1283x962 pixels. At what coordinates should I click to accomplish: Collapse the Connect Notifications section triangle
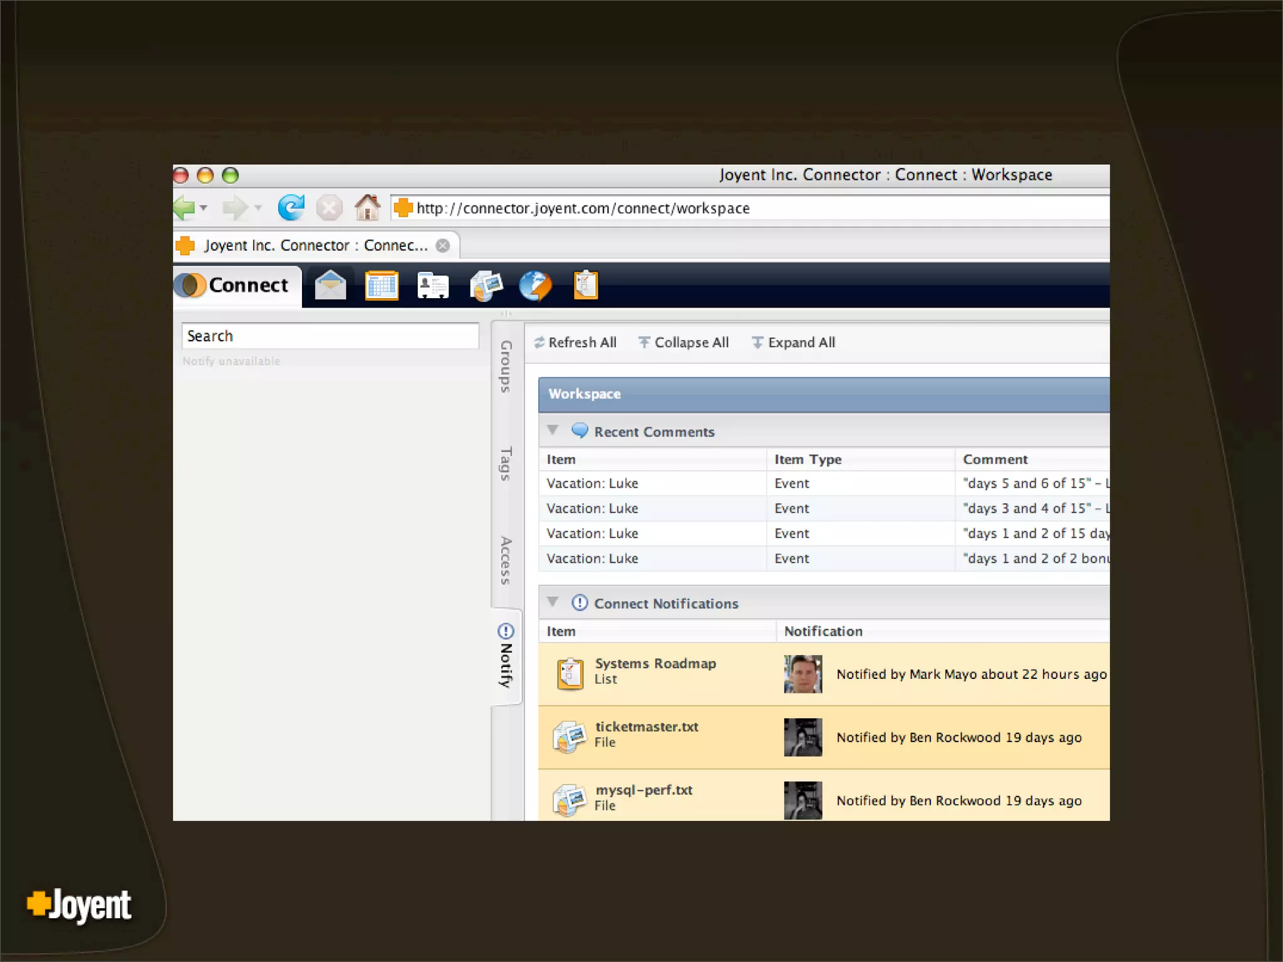click(x=553, y=602)
